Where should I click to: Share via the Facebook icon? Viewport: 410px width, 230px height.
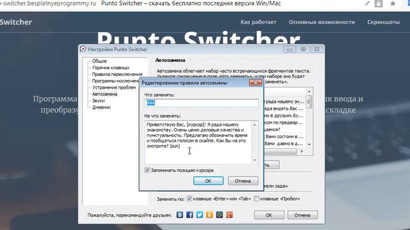(x=190, y=215)
